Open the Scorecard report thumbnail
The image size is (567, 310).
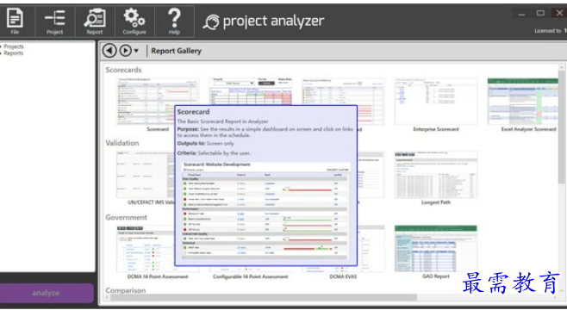tap(158, 102)
